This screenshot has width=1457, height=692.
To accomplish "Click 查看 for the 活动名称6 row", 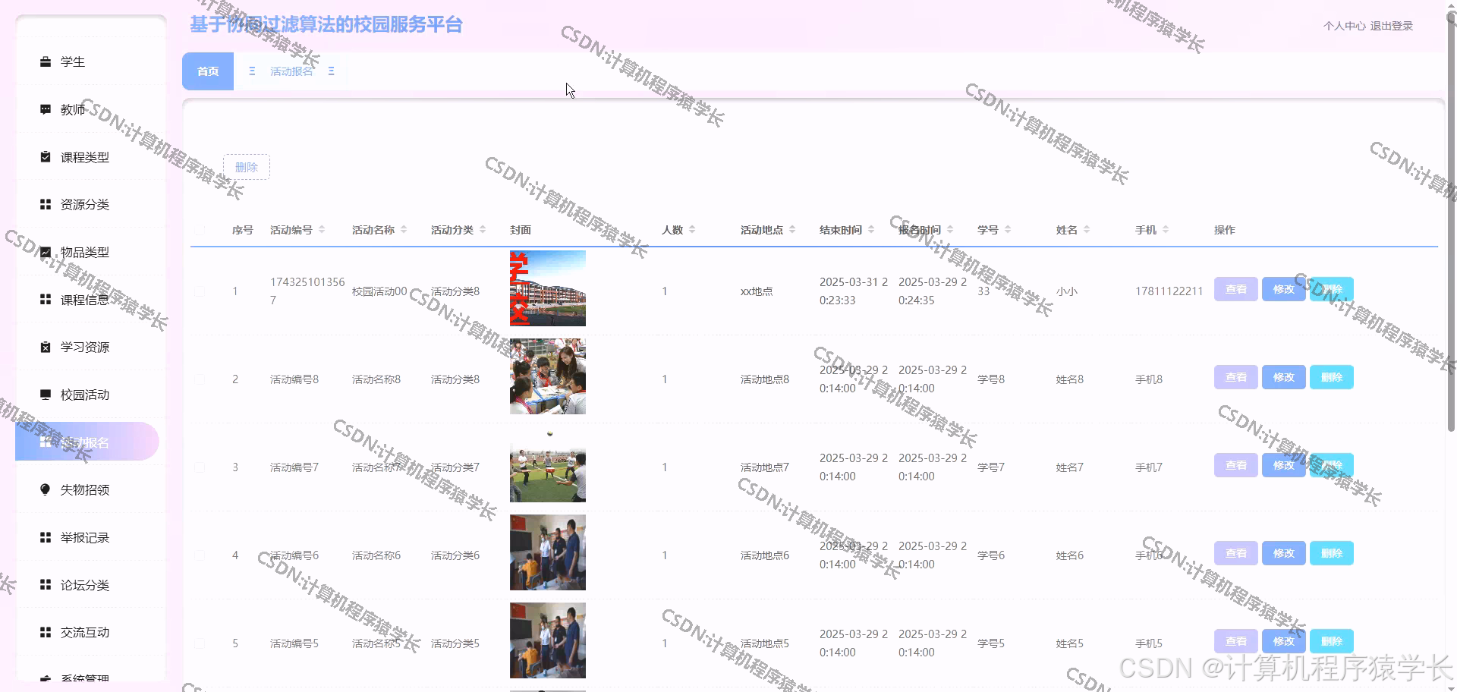I will [x=1235, y=553].
